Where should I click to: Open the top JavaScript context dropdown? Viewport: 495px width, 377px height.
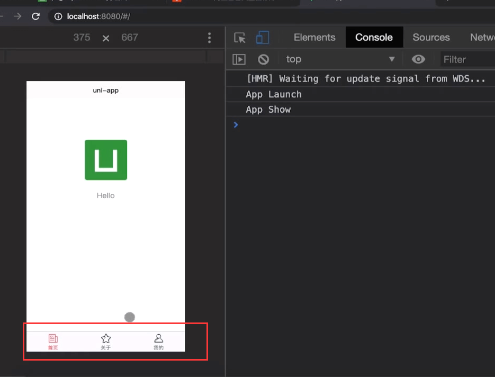tap(340, 59)
